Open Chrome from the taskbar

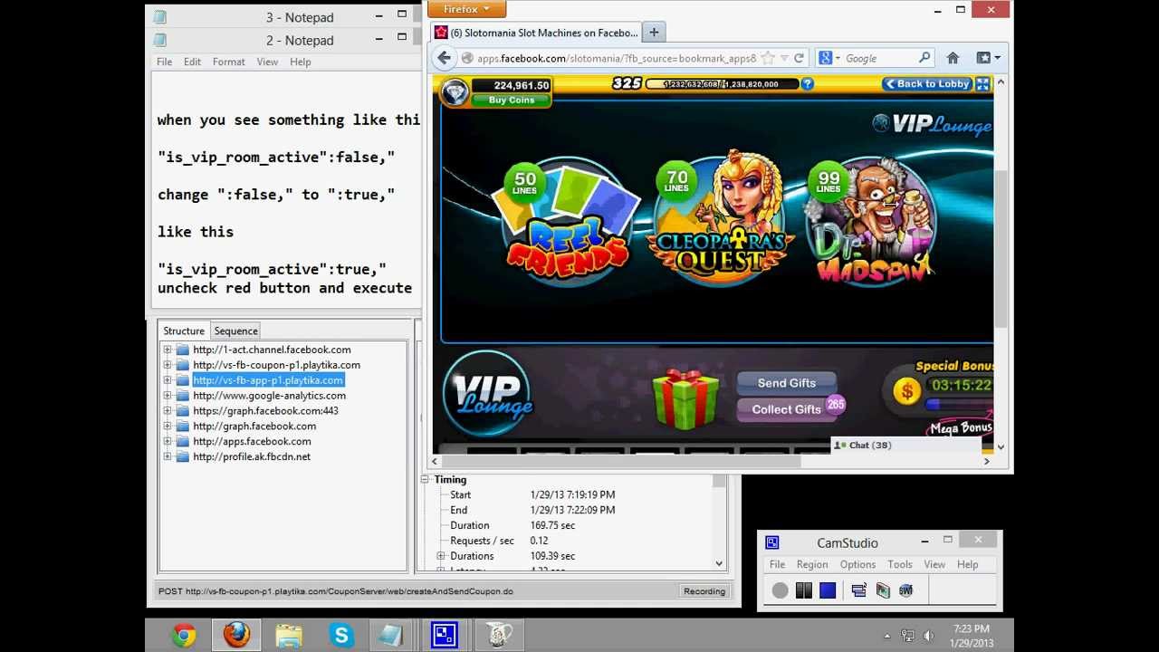(184, 636)
